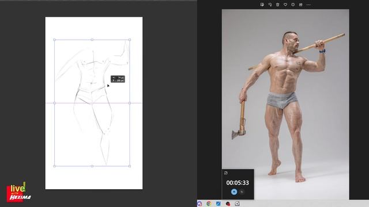This screenshot has width=369, height=207.
Task: Click the reset button beside the pause button
Action: (242, 191)
